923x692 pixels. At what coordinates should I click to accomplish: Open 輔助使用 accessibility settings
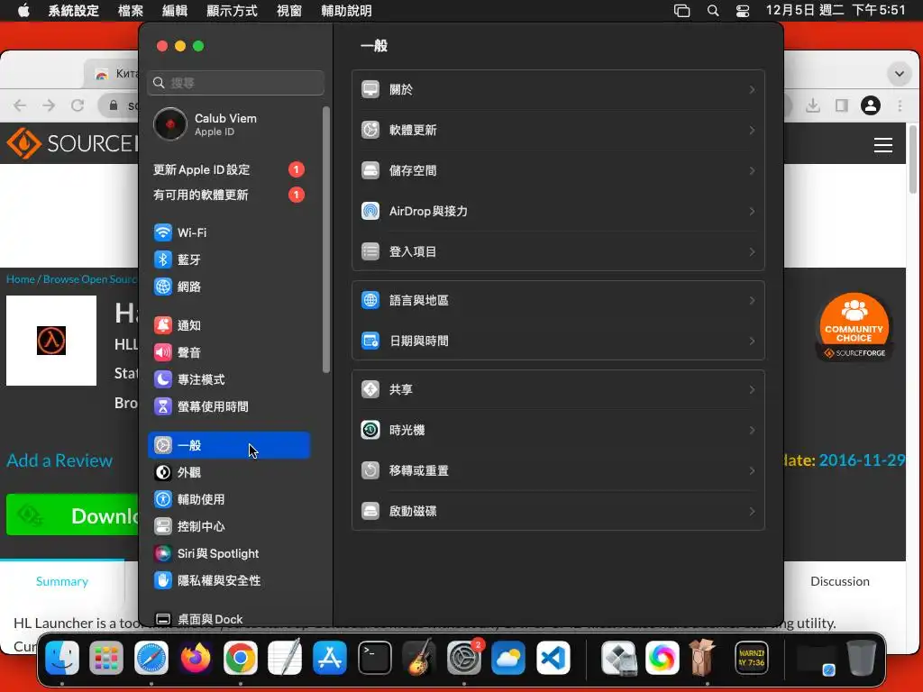point(228,499)
